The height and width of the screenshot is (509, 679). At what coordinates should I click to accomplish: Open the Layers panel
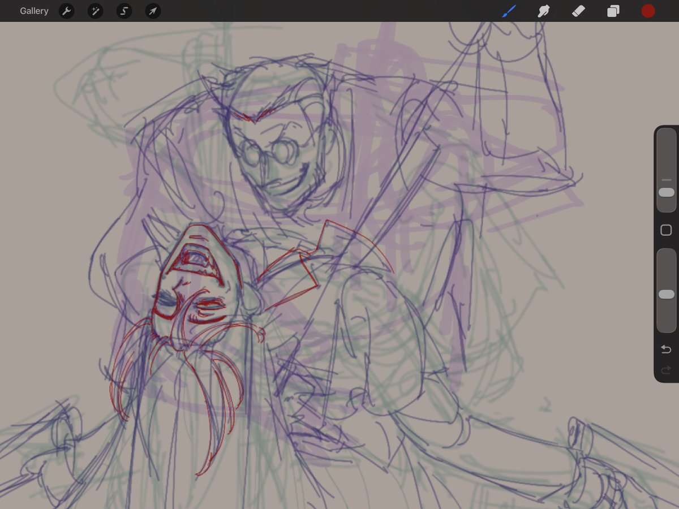coord(613,11)
